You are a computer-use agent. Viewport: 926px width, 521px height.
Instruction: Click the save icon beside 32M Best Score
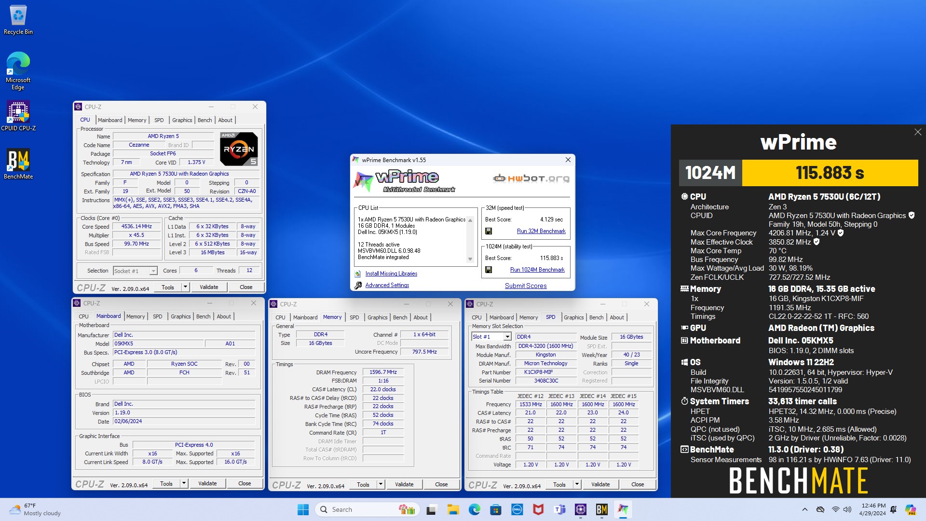489,231
